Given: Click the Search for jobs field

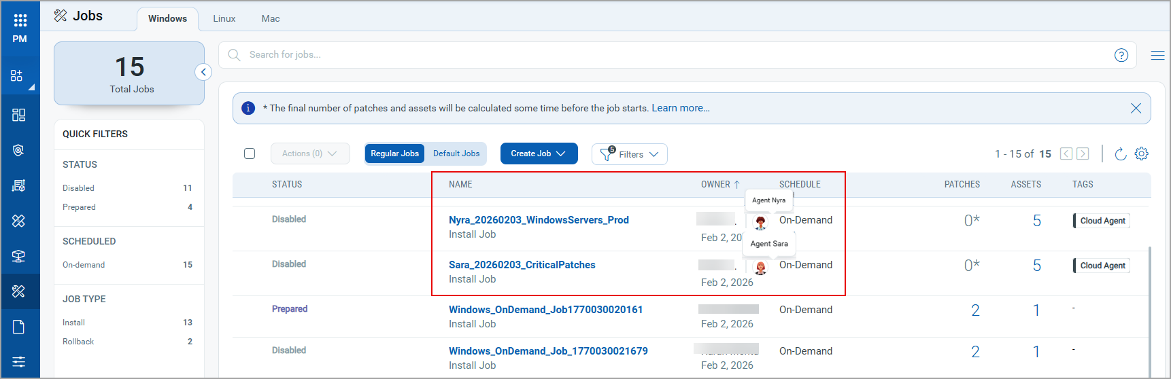Looking at the screenshot, I should click(612, 55).
